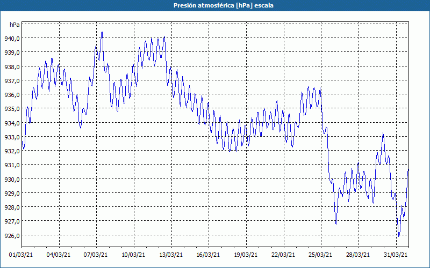The height and width of the screenshot is (268, 430).
Task: Click the 07/03/21 date label
Action: click(x=96, y=255)
